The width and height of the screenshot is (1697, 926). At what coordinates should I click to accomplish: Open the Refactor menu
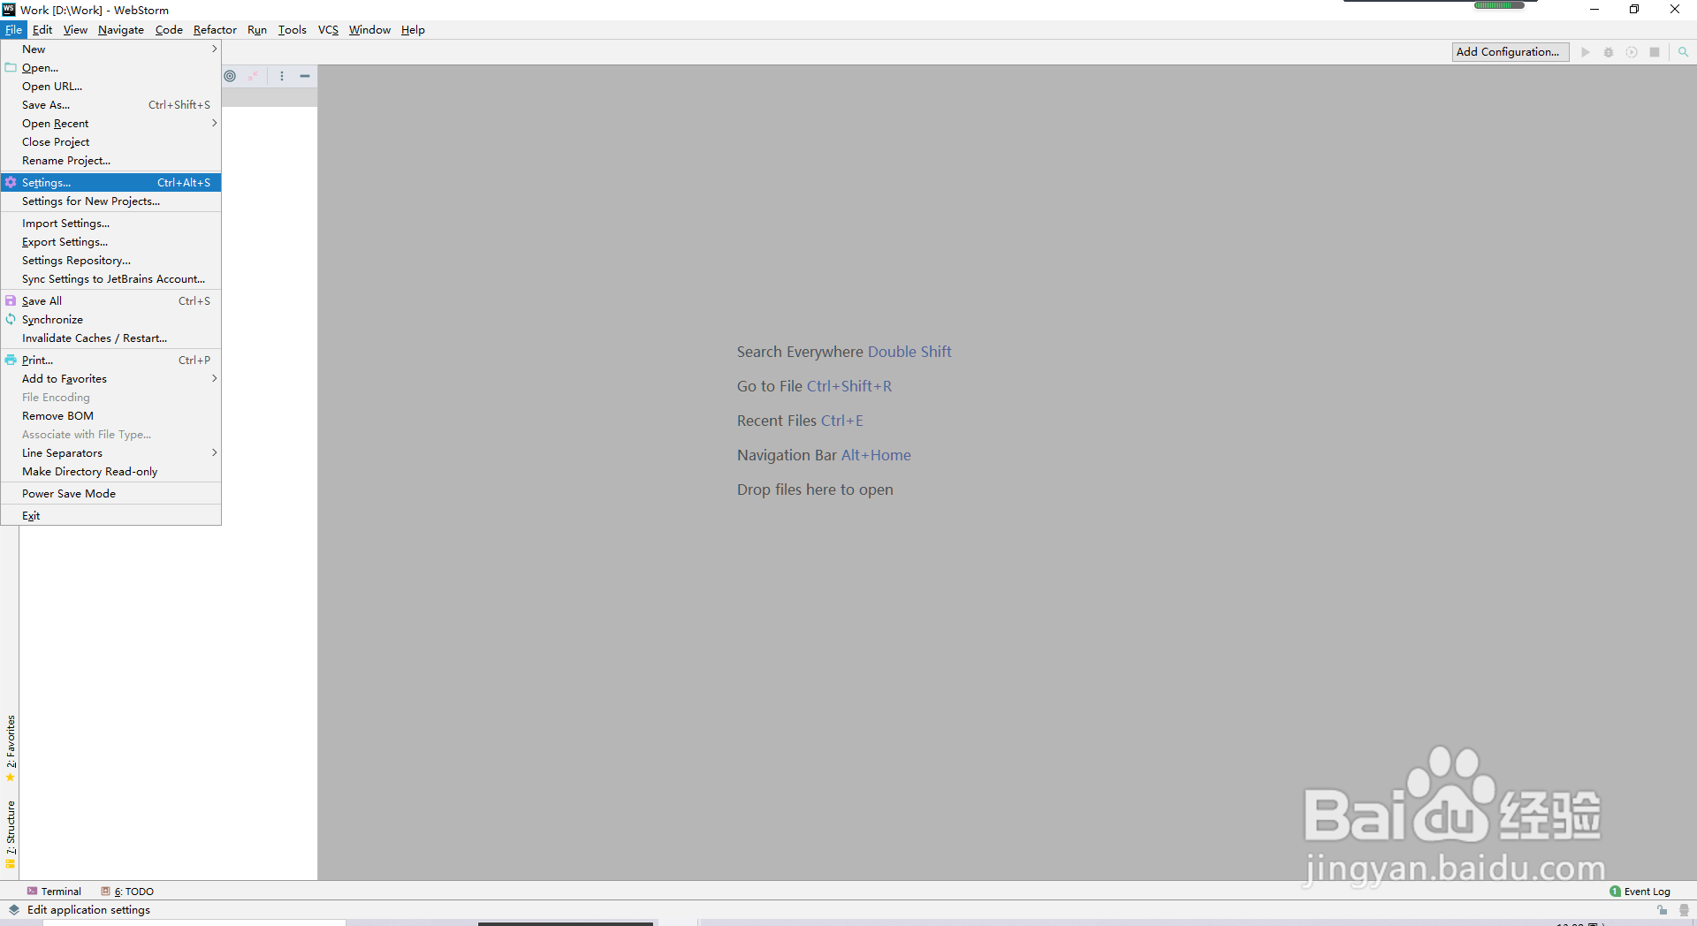tap(215, 30)
